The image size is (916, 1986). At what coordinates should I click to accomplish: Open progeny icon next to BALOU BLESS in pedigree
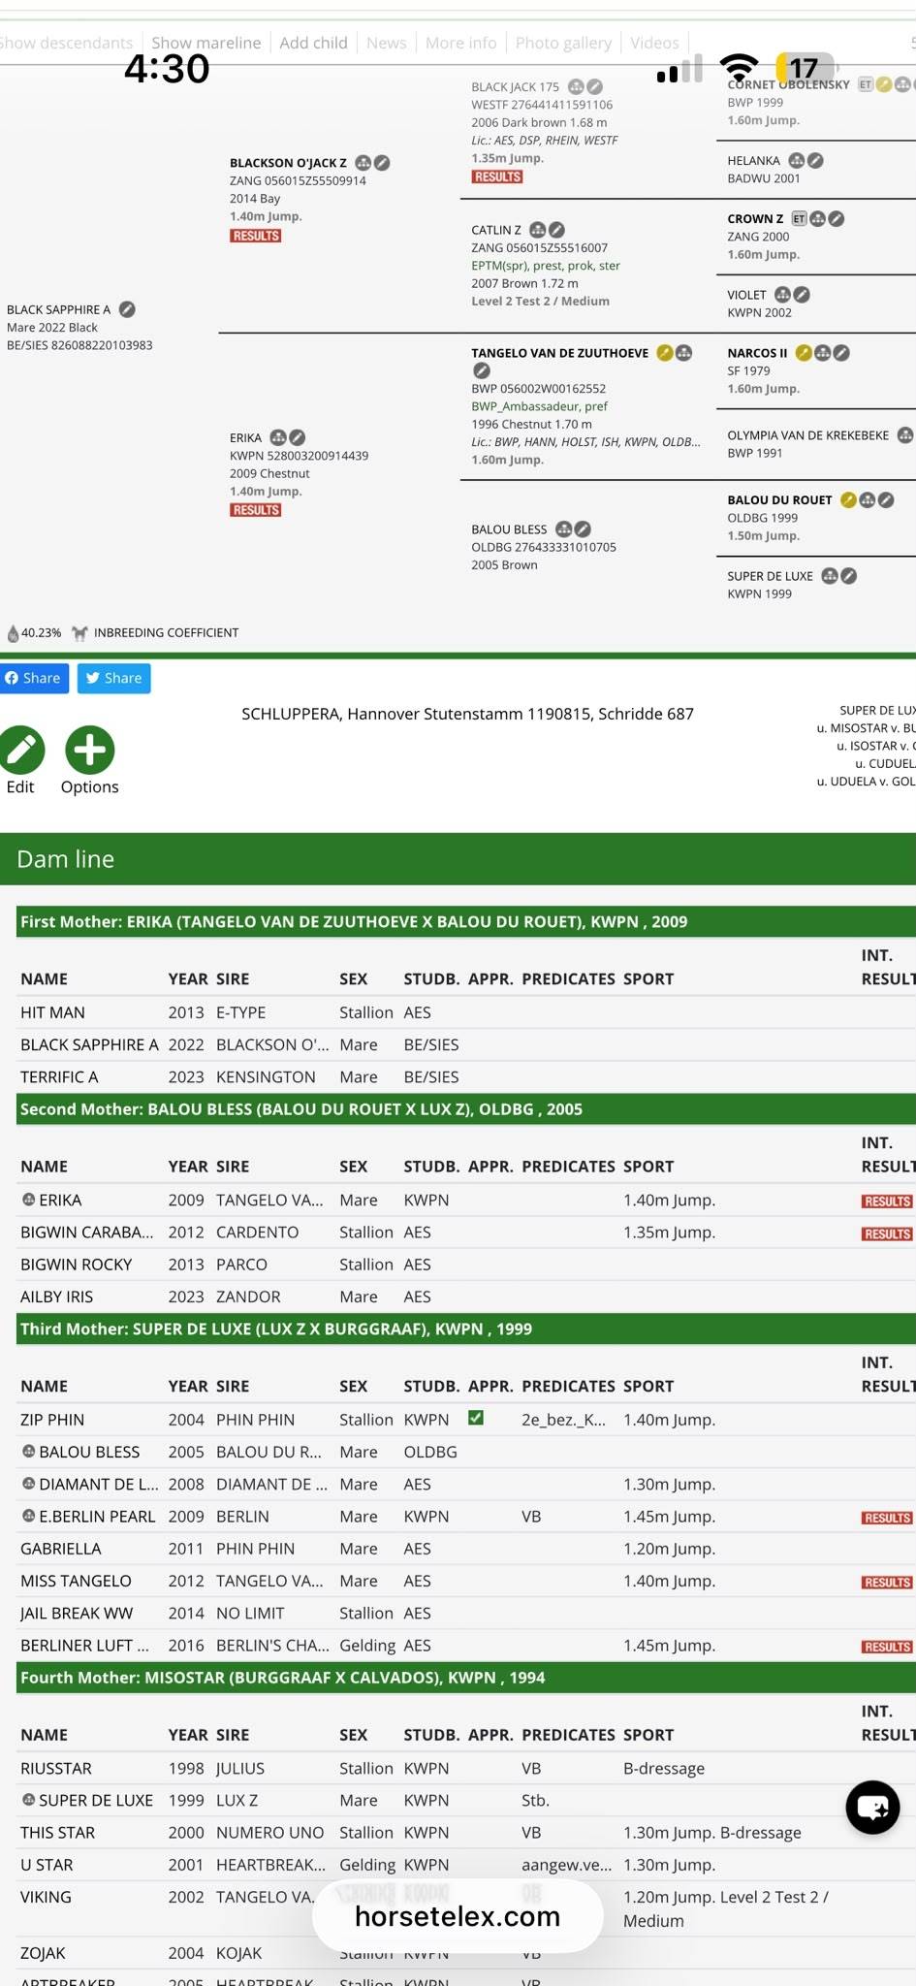(x=563, y=529)
